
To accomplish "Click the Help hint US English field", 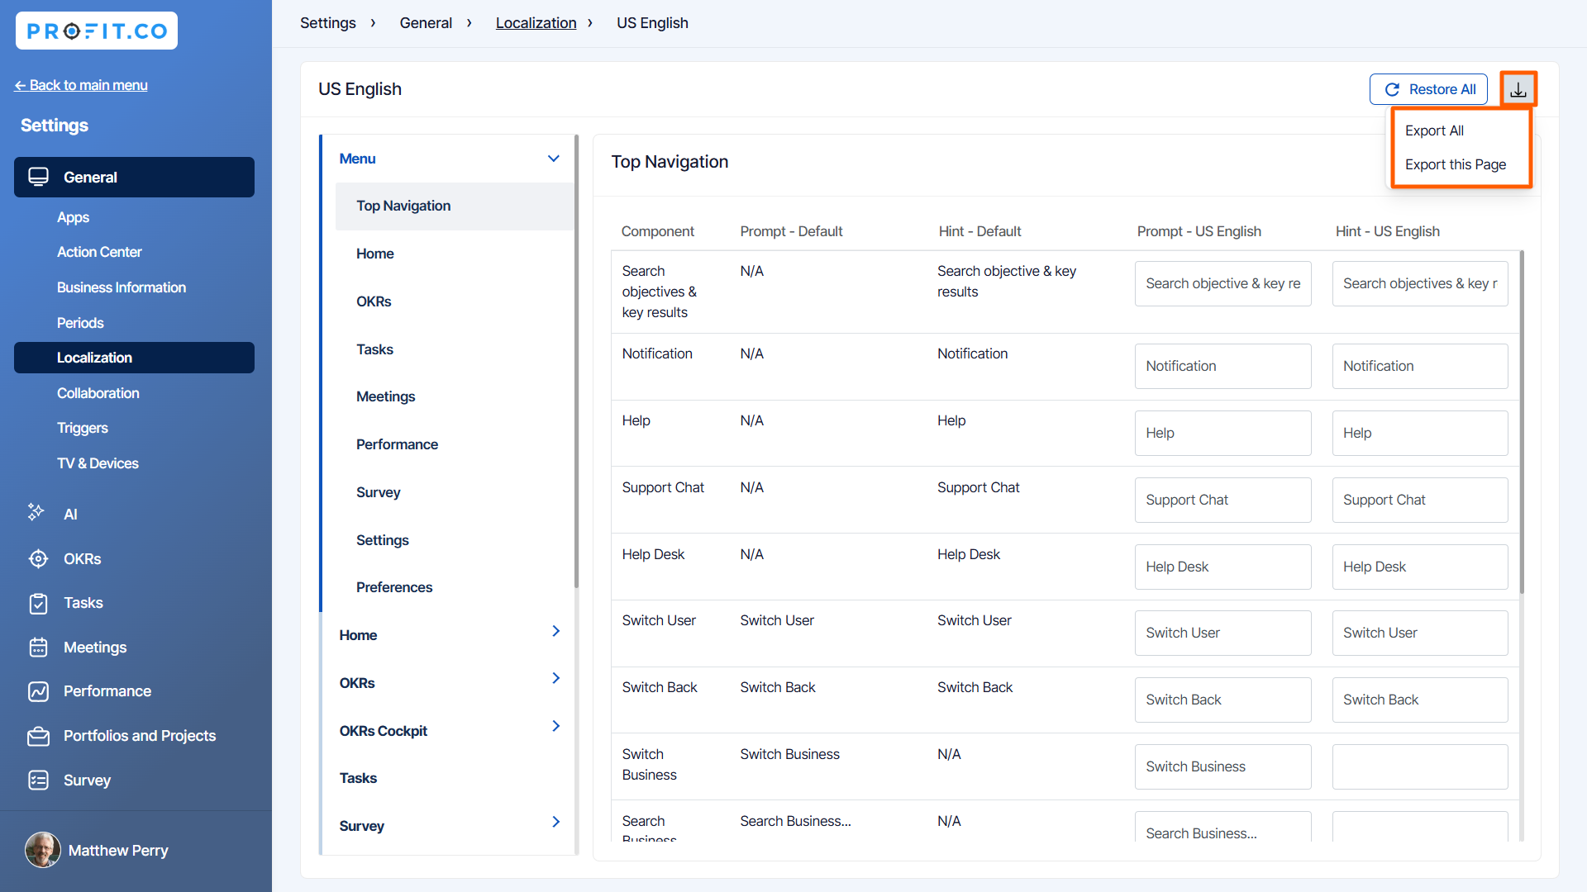I will pos(1420,433).
